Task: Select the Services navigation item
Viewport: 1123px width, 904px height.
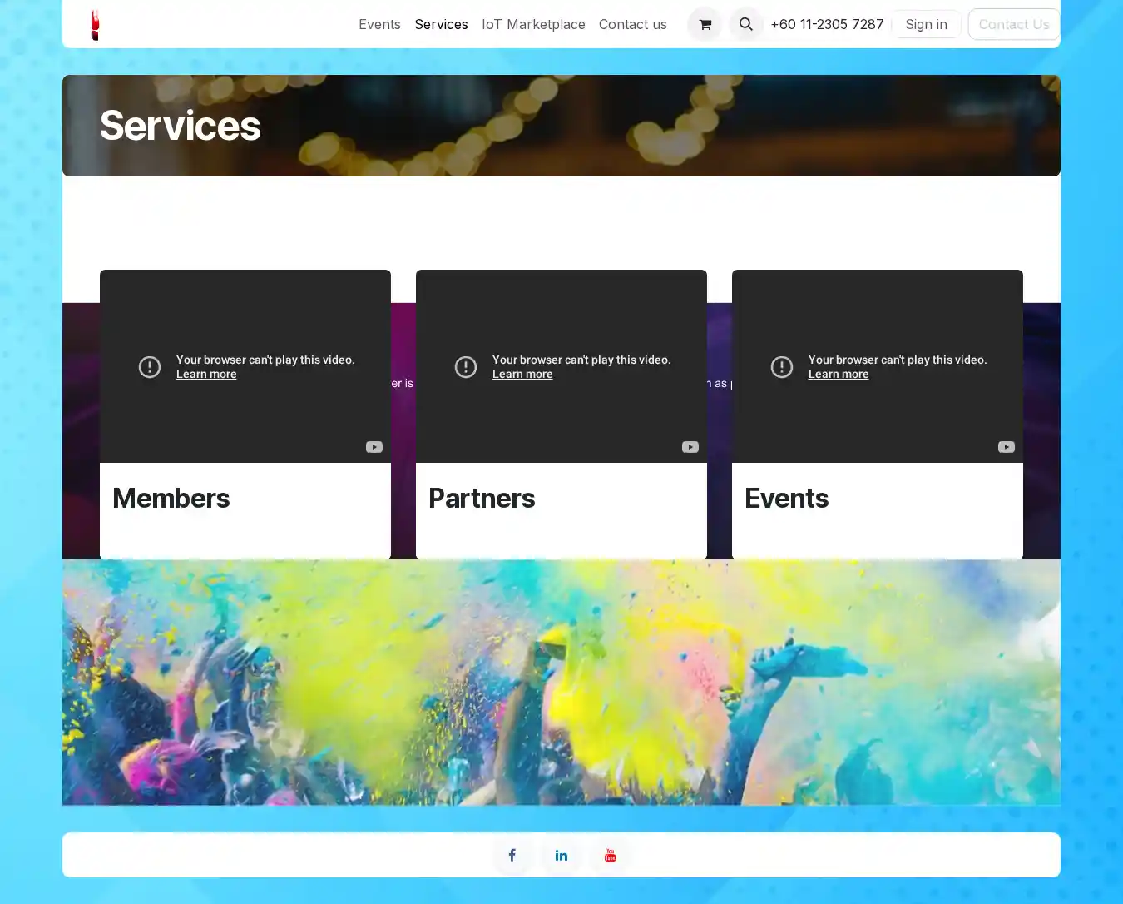Action: click(x=441, y=25)
